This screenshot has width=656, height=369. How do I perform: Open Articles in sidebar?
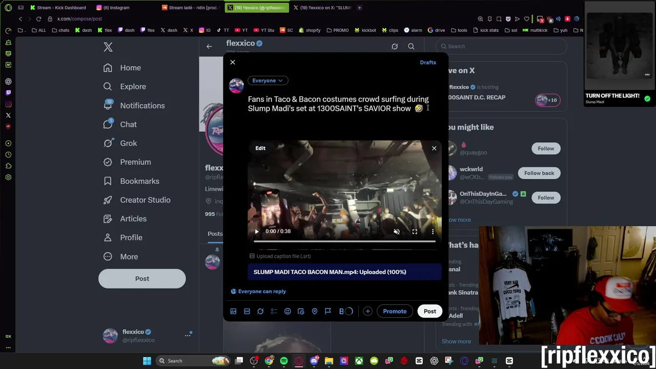point(125,219)
